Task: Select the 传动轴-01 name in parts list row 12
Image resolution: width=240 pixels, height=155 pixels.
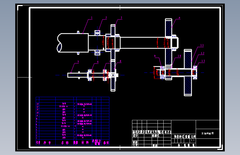Action: pyautogui.click(x=63, y=106)
